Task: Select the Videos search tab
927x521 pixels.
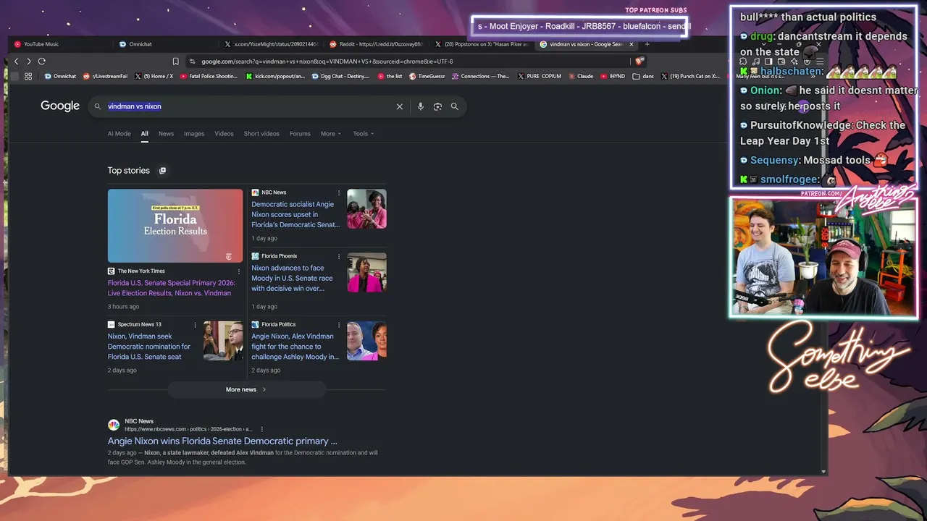Action: pyautogui.click(x=224, y=134)
